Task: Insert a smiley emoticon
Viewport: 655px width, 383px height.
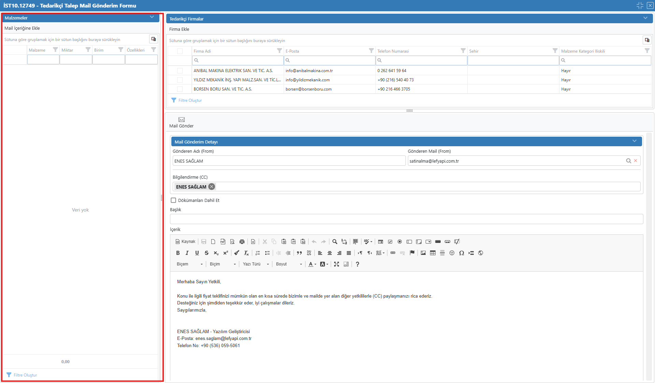Action: (x=452, y=253)
